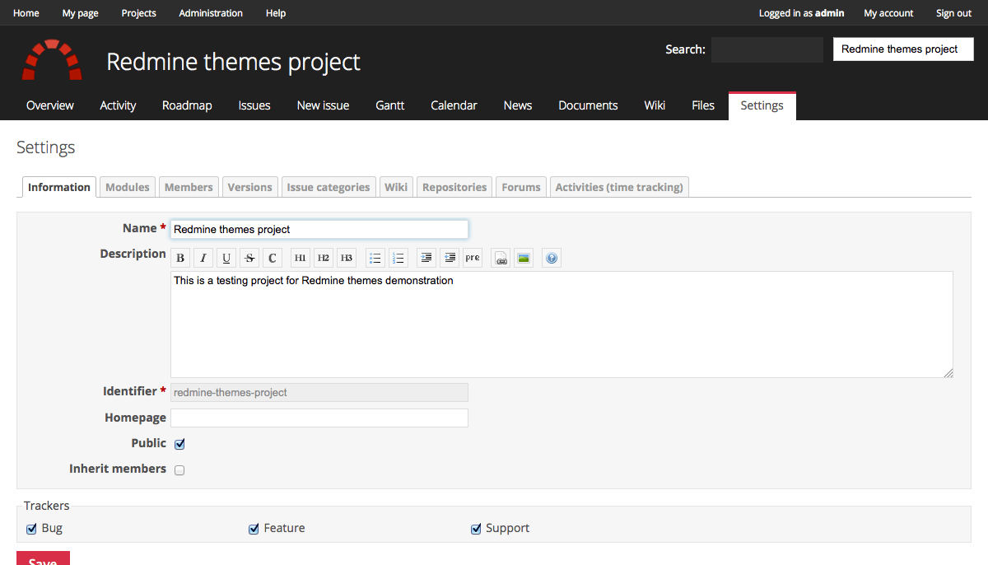Open the Issues page
988x565 pixels.
pos(254,105)
